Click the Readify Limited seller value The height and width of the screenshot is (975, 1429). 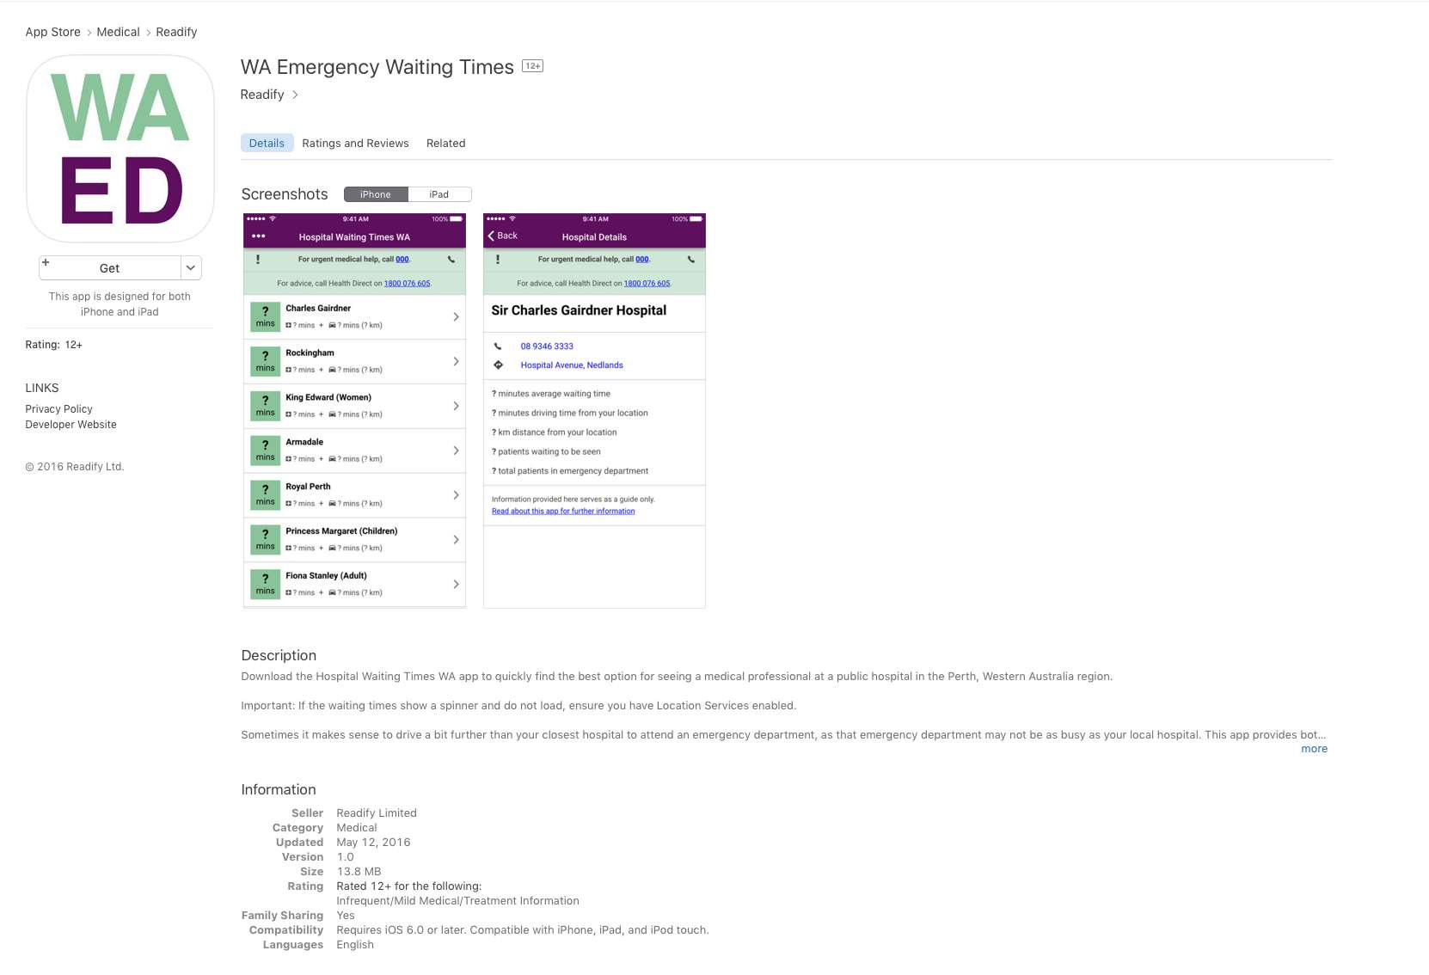tap(377, 813)
